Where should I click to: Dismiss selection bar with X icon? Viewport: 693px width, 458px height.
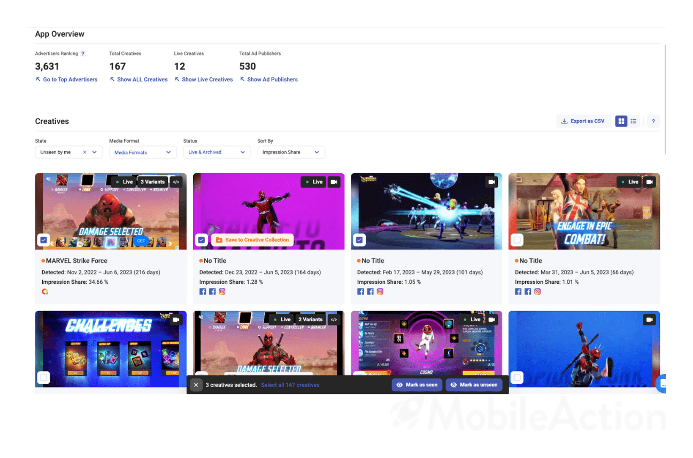pos(196,385)
